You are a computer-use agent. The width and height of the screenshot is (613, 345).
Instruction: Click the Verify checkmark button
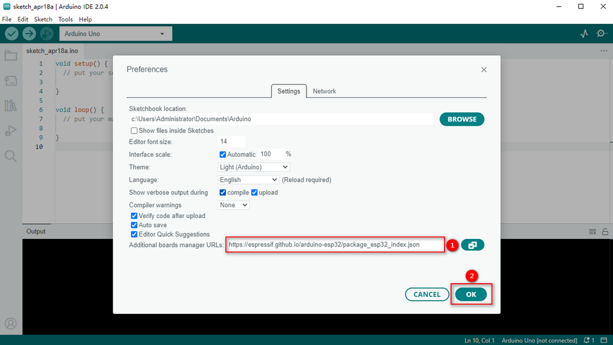pos(12,34)
